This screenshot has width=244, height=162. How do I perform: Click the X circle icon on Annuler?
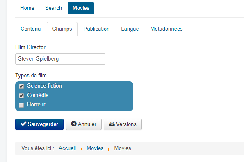74,124
